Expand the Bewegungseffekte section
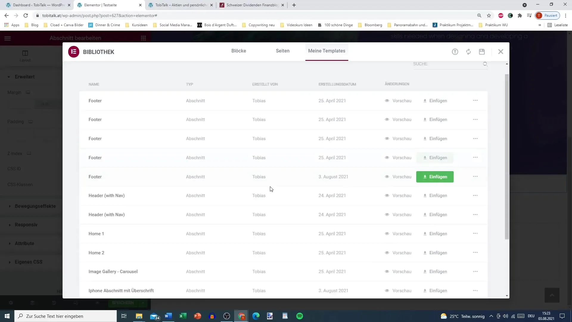 [35, 206]
